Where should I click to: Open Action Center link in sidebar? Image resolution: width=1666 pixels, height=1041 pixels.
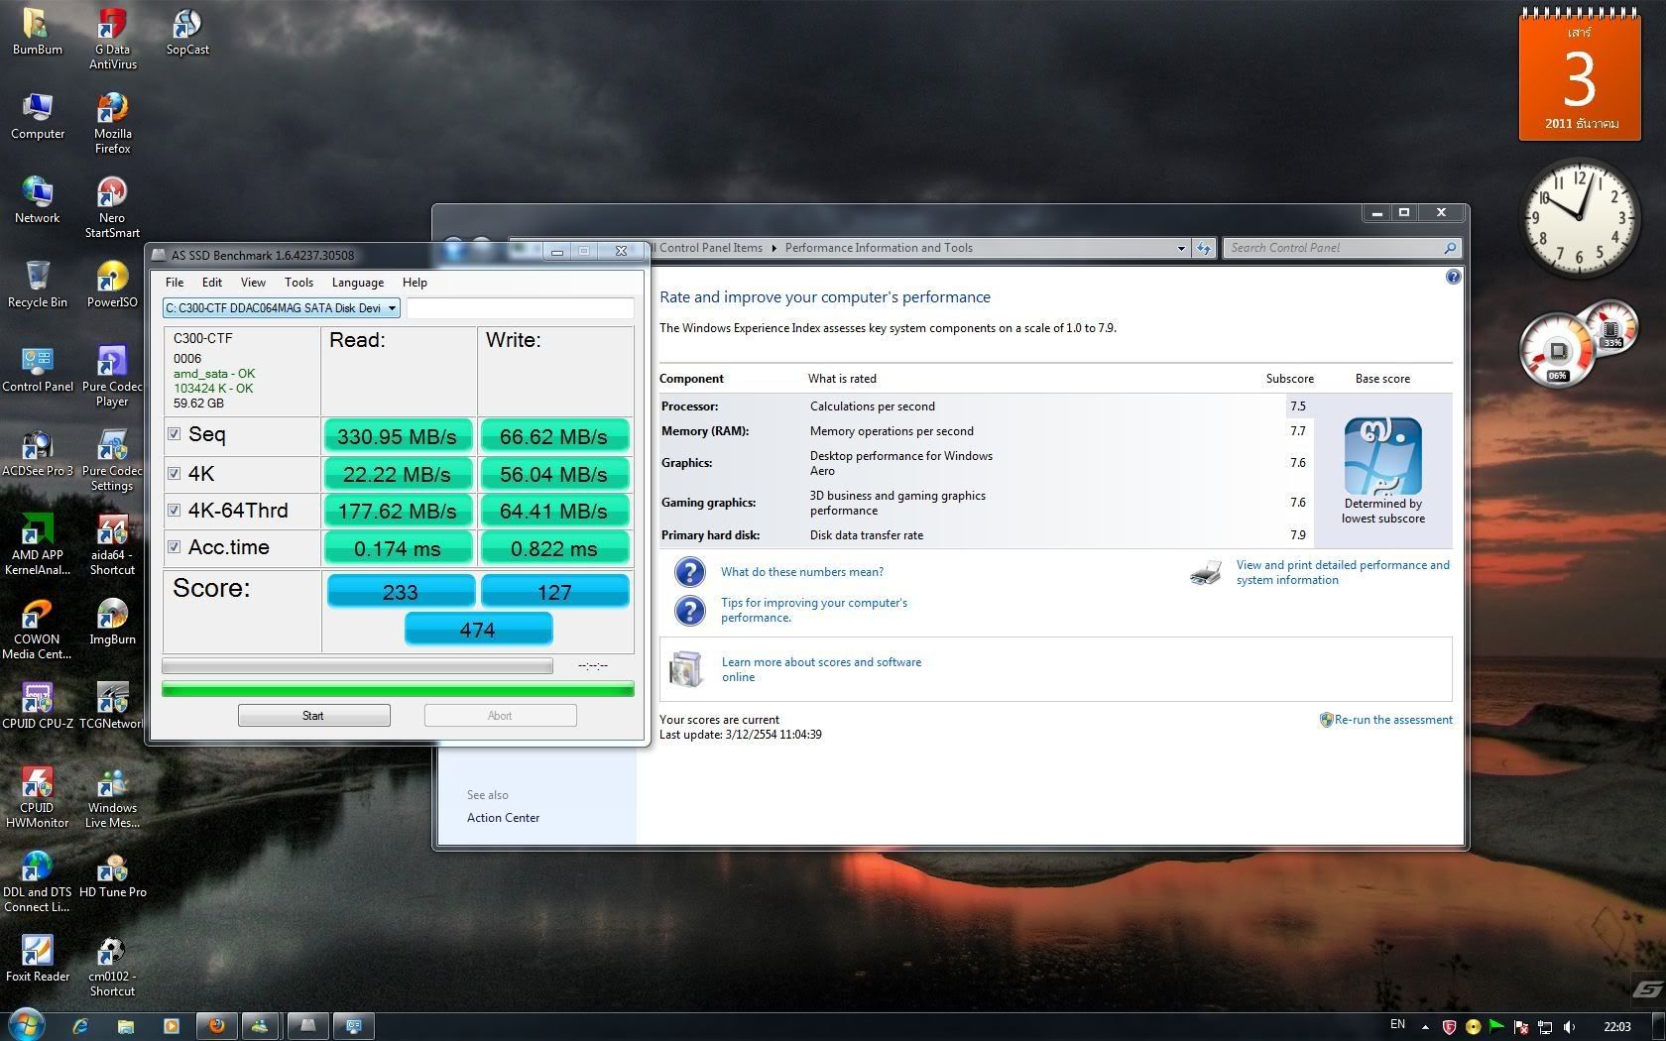click(x=503, y=818)
